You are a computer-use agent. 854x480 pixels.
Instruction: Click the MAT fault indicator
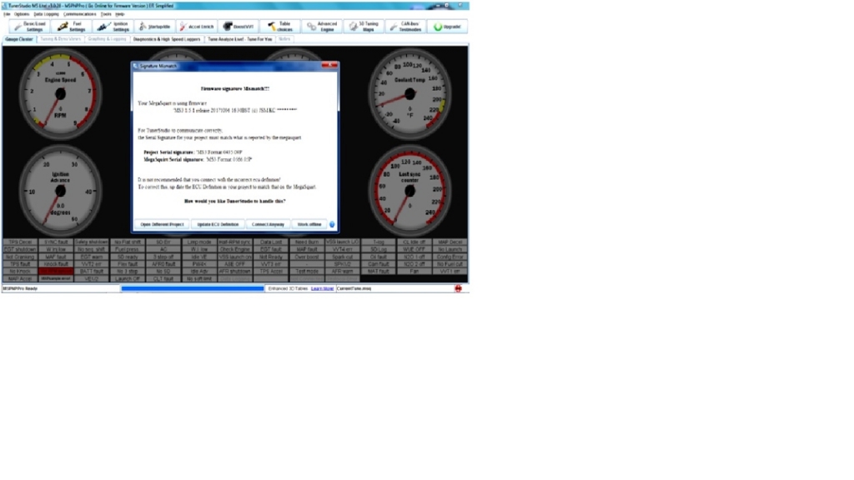[379, 271]
